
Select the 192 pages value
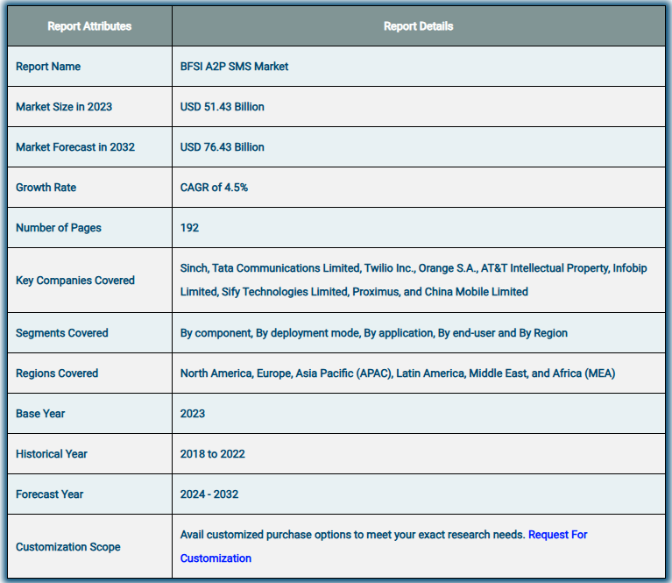coord(189,228)
